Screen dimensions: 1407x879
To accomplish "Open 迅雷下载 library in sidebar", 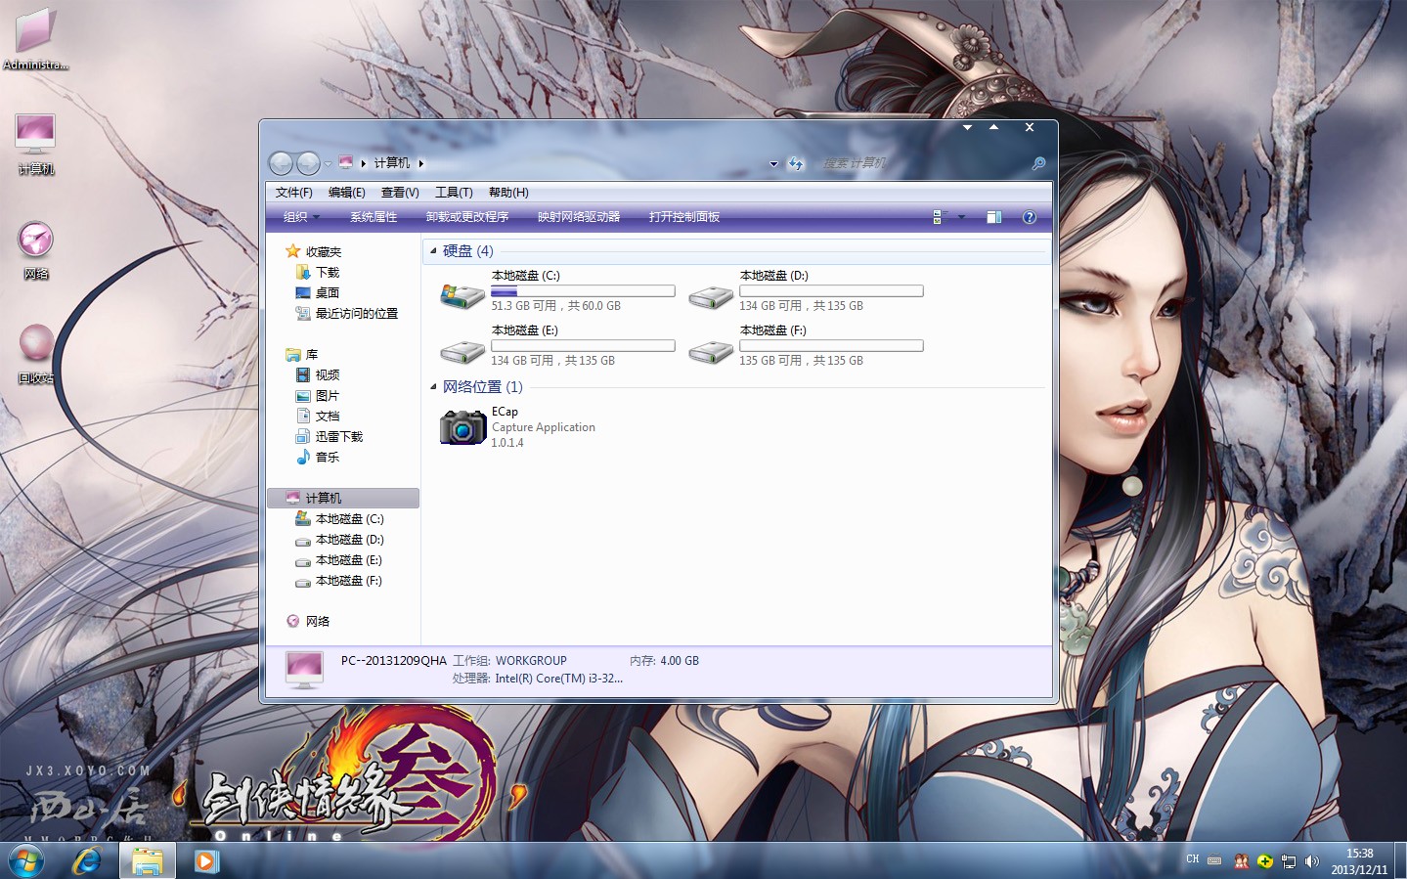I will click(330, 437).
